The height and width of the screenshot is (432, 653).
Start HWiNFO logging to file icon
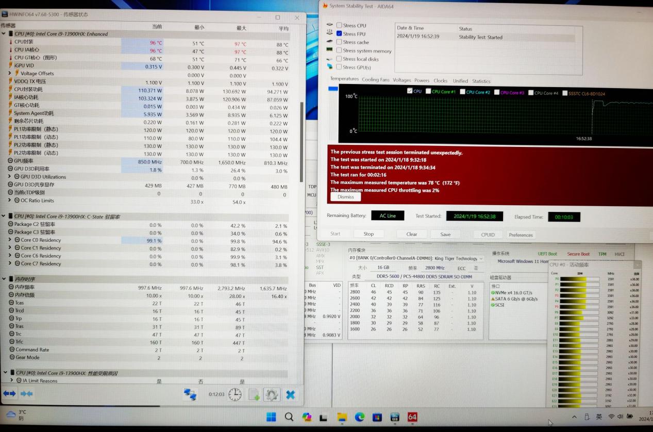coord(254,394)
